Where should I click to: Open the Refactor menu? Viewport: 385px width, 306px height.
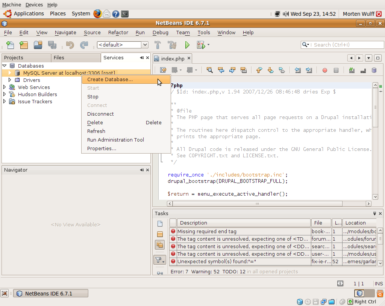click(x=118, y=32)
